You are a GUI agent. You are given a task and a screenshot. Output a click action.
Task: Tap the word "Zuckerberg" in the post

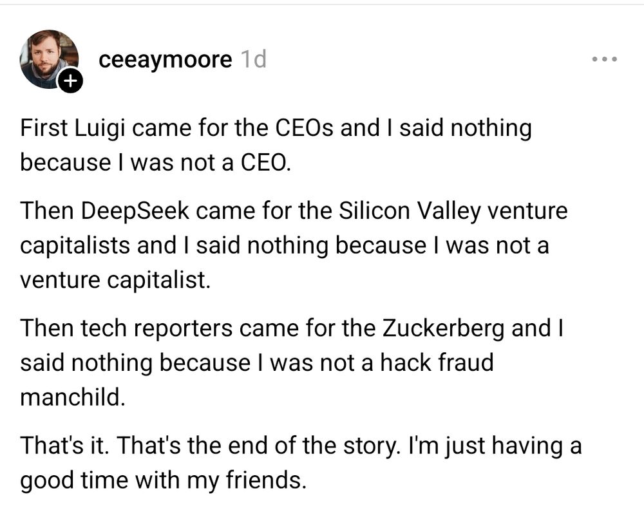click(442, 328)
